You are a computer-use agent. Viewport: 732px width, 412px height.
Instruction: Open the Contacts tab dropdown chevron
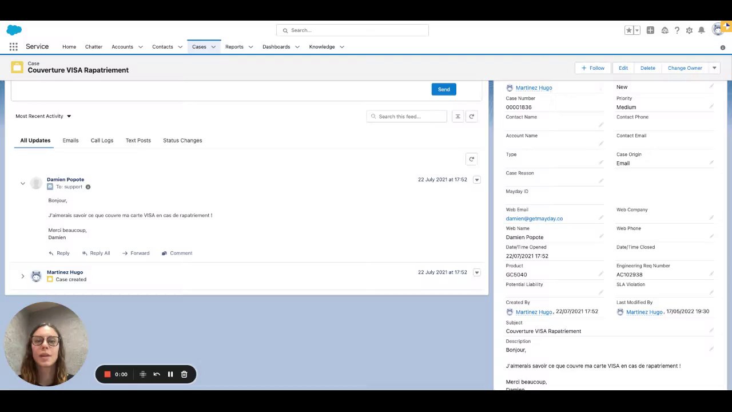click(180, 47)
